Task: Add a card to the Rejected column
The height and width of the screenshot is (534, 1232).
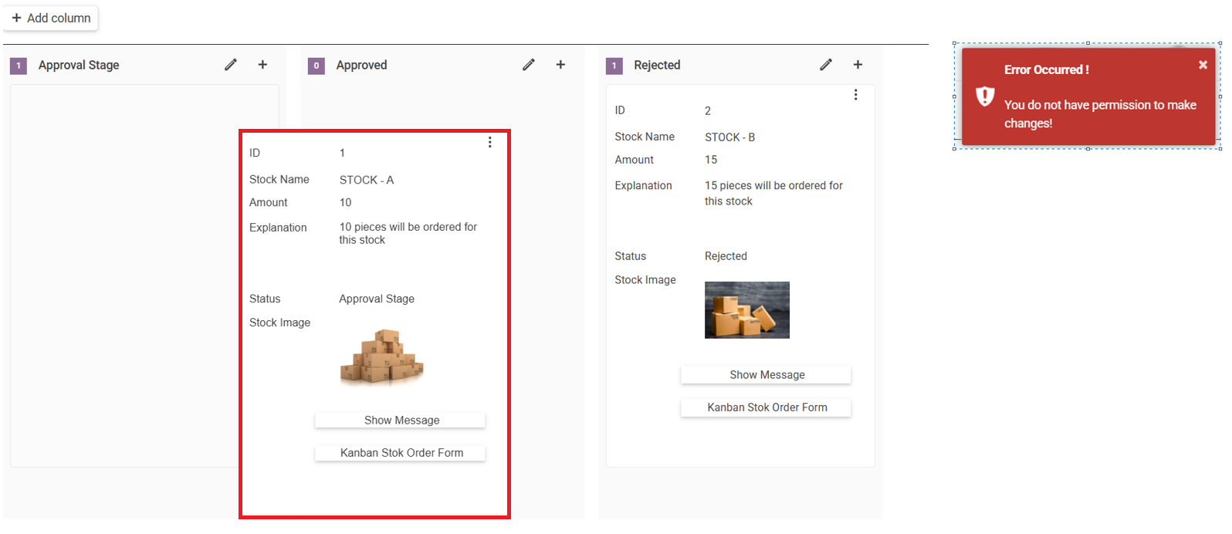Action: coord(858,65)
